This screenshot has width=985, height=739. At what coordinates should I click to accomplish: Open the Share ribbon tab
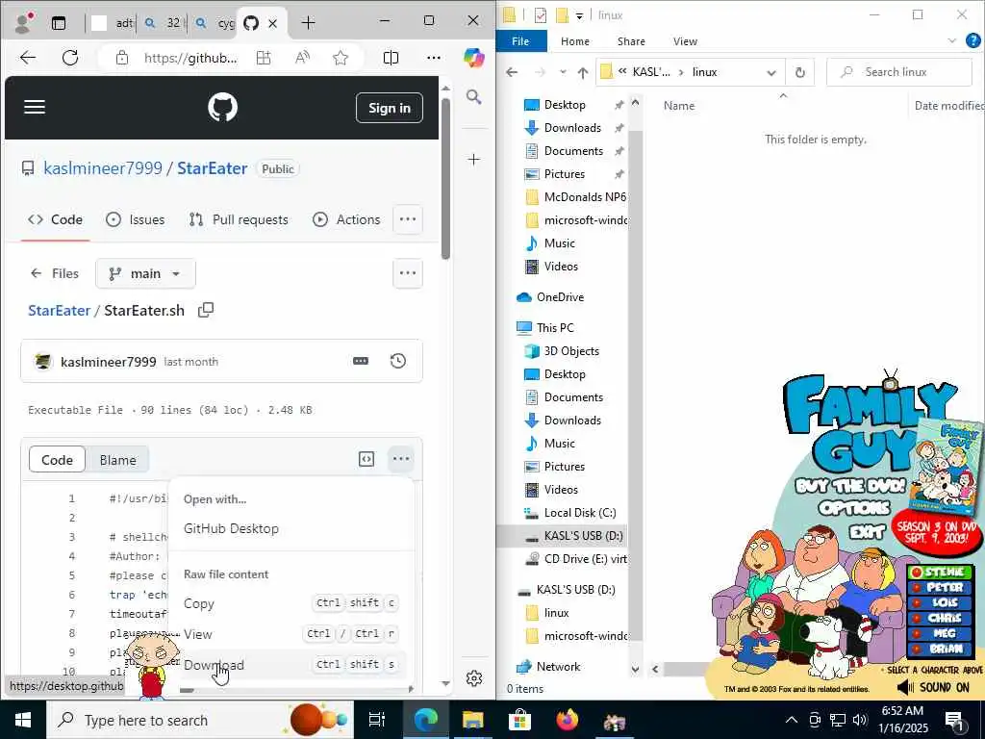631,40
